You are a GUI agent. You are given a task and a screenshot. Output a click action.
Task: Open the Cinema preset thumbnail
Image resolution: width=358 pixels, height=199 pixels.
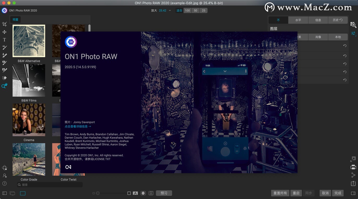pyautogui.click(x=29, y=120)
